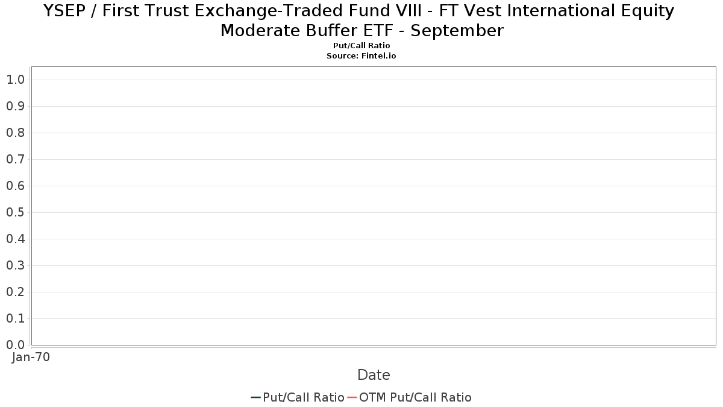Click the 1.0 y-axis label
The width and height of the screenshot is (723, 407).
pos(15,80)
